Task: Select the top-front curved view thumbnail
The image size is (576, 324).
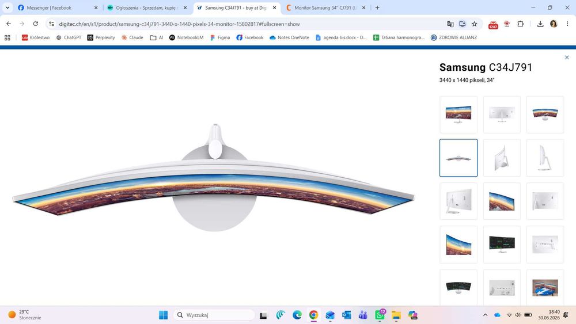Action: (545, 115)
